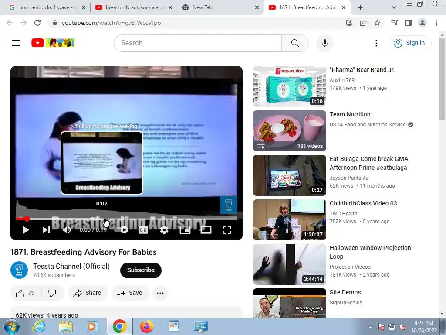Switch to miniplayer mode
The height and width of the screenshot is (335, 446).
click(185, 229)
